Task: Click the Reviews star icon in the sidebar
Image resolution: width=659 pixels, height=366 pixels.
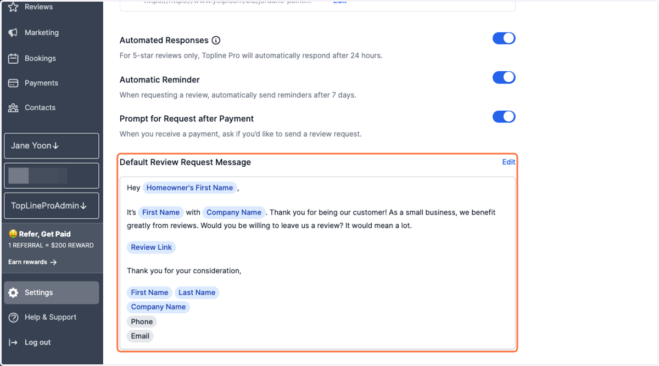Action: pos(13,7)
